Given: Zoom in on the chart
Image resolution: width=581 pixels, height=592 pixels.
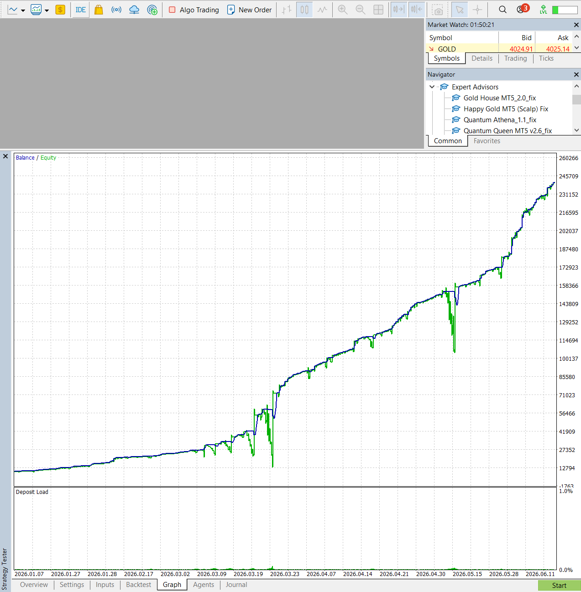Looking at the screenshot, I should [x=343, y=10].
